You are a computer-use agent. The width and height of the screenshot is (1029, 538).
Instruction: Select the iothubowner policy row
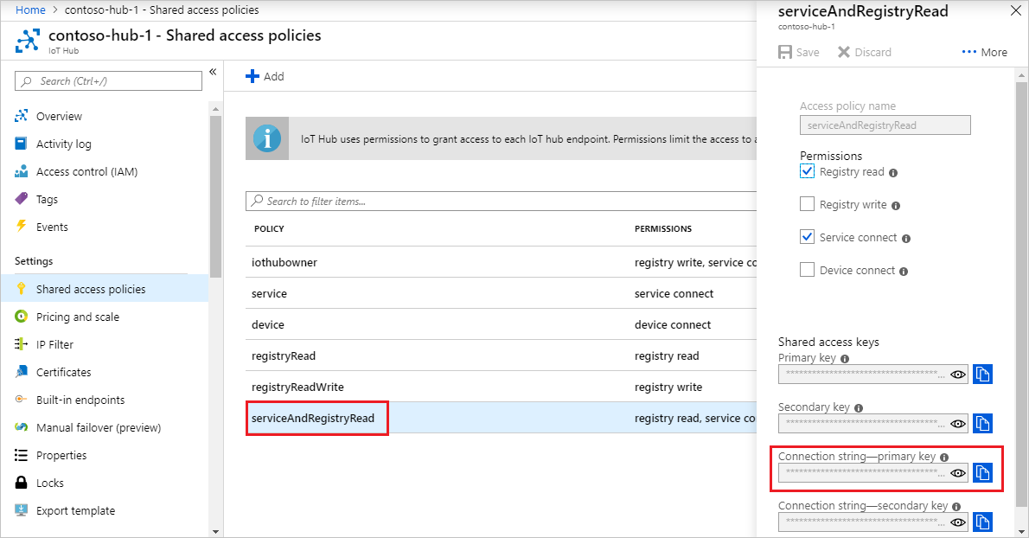(501, 262)
